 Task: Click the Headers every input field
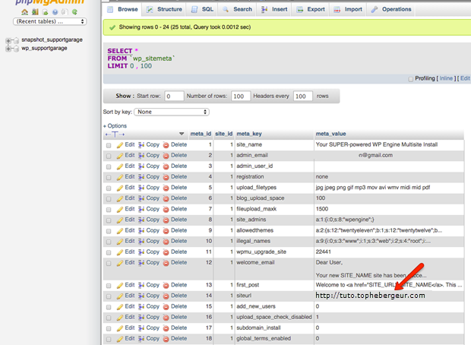[303, 97]
